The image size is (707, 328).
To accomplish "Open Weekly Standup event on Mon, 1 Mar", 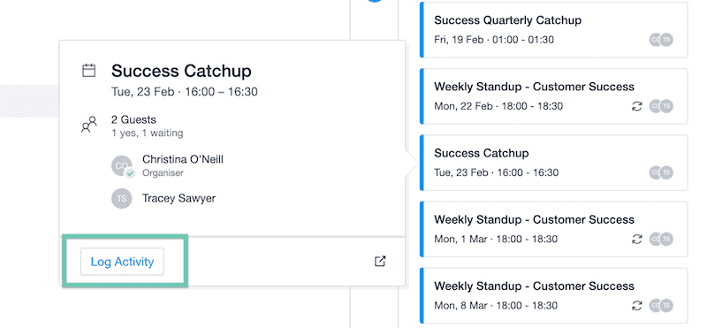I will point(554,229).
